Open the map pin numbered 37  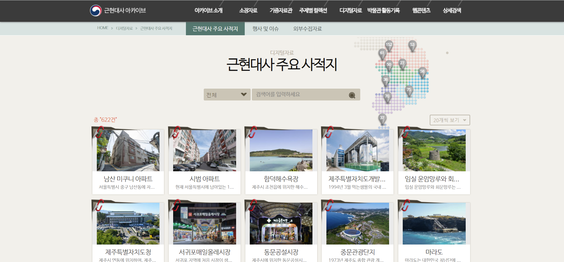tap(382, 118)
